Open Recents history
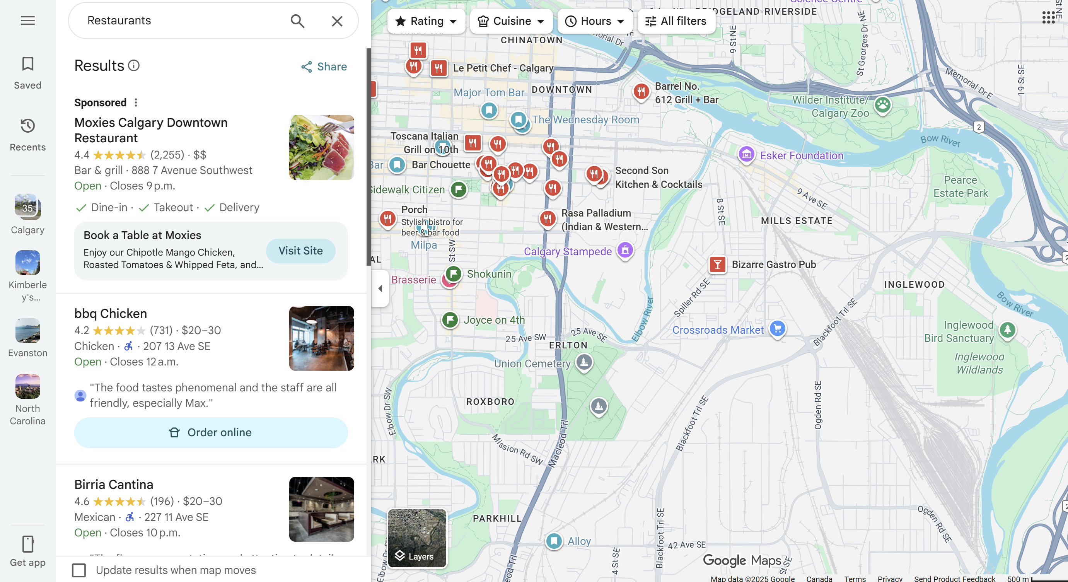 [28, 135]
